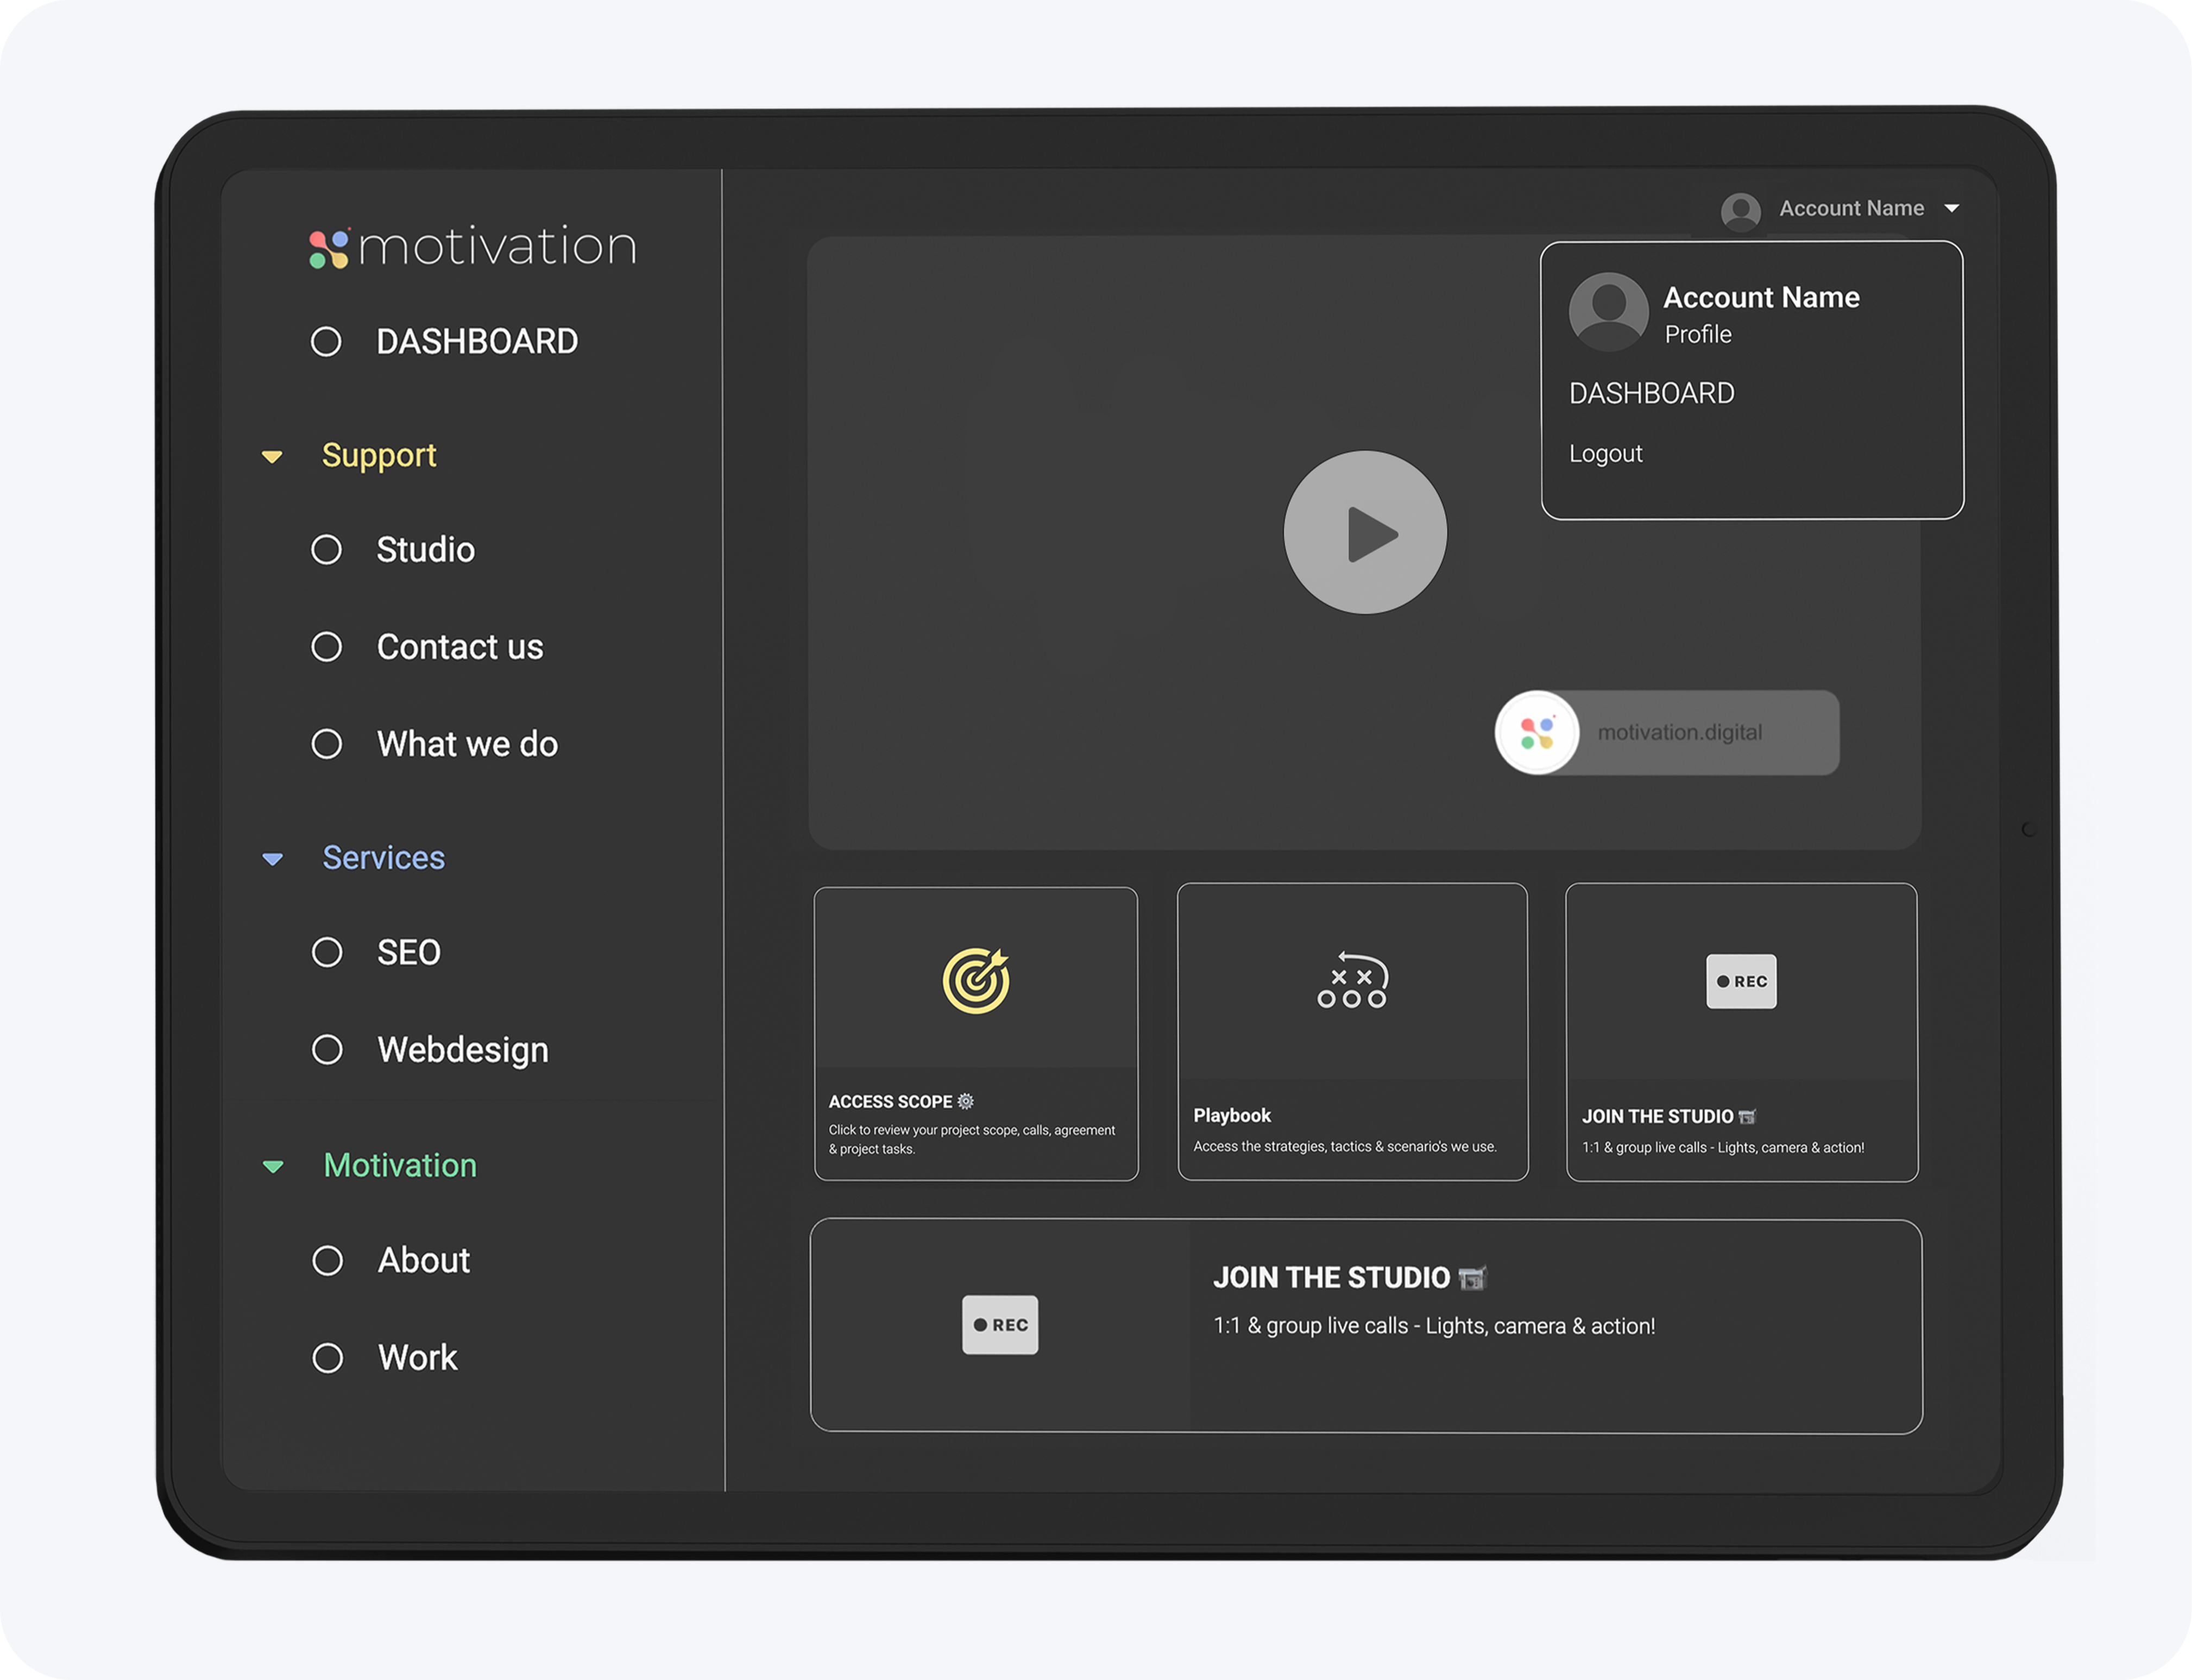
Task: Click the yellow target icon in the Access Scope card
Action: tap(976, 981)
